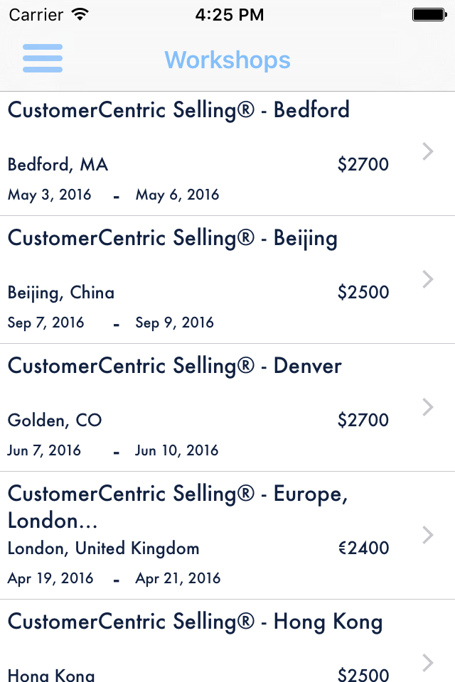Tap the Beijing, China location
This screenshot has height=682, width=455.
pyautogui.click(x=61, y=293)
